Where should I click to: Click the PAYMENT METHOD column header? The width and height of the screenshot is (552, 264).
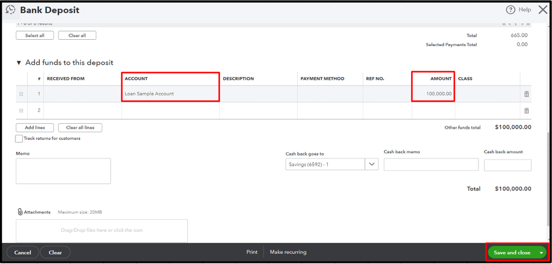[322, 79]
